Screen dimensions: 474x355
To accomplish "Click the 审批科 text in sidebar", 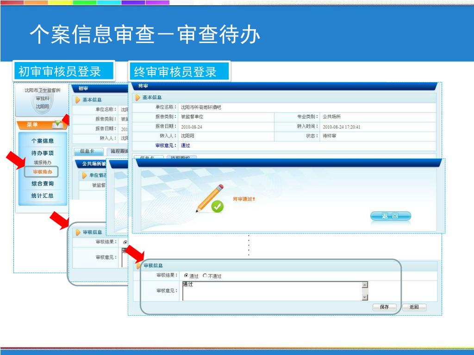I will (x=42, y=98).
